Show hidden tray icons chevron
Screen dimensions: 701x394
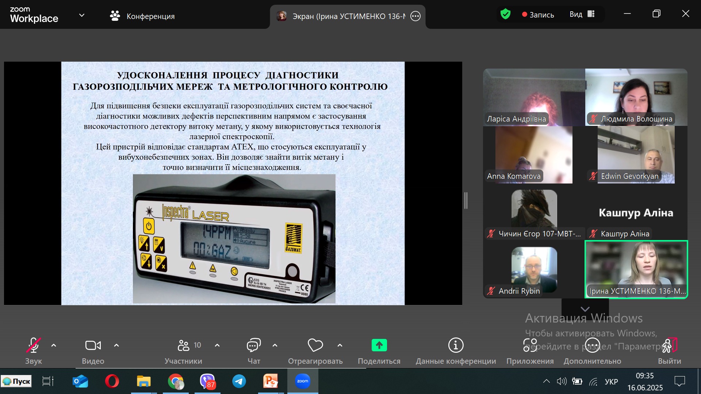click(x=546, y=382)
